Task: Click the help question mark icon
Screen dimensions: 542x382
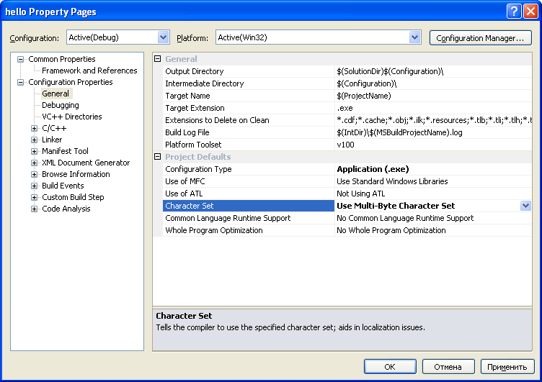Action: [x=514, y=11]
